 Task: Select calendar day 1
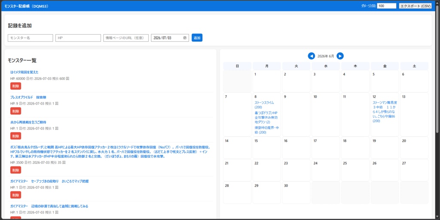coord(266,81)
